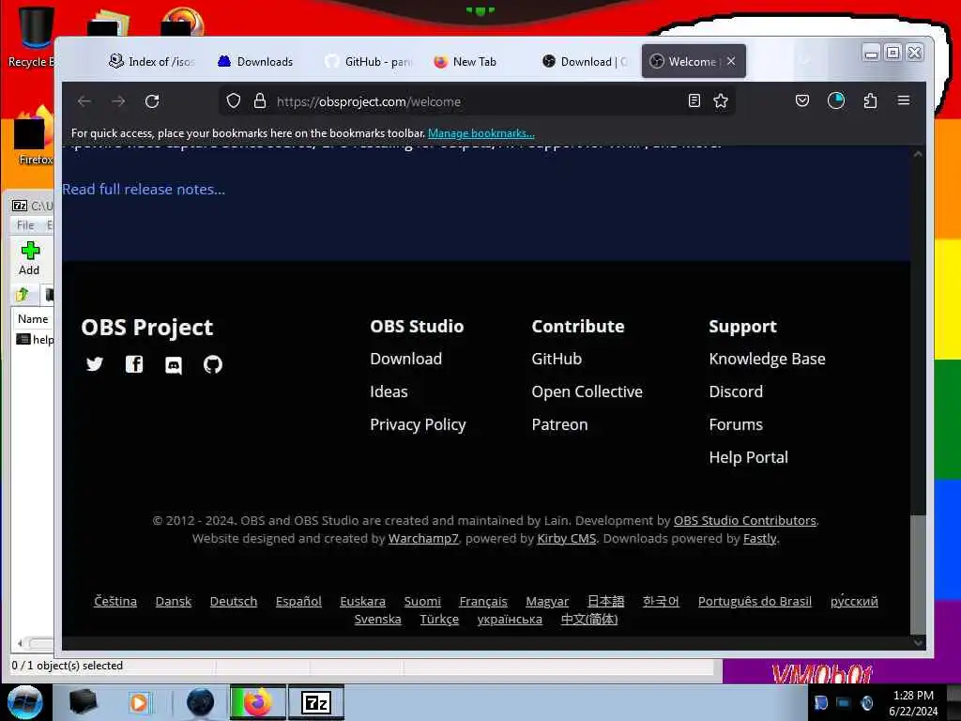The image size is (961, 721).
Task: Open the Support Discord link
Action: tap(736, 391)
